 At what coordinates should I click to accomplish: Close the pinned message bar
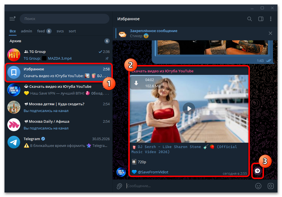[x=270, y=33]
